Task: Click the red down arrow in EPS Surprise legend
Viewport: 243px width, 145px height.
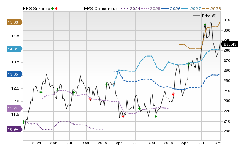Action: pyautogui.click(x=56, y=8)
